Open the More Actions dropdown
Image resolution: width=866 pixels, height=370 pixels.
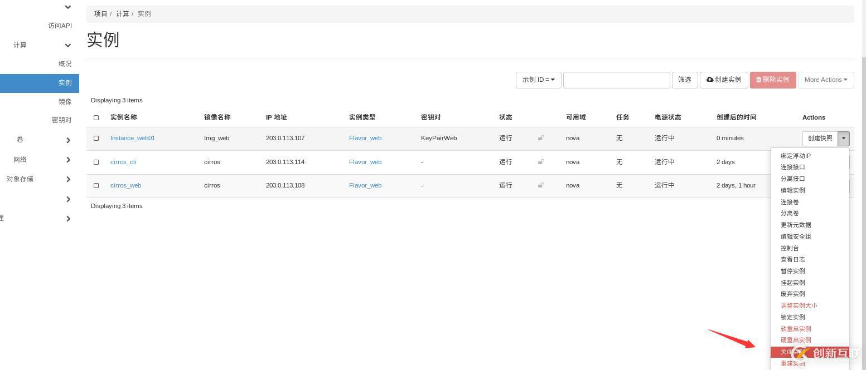[x=825, y=80]
